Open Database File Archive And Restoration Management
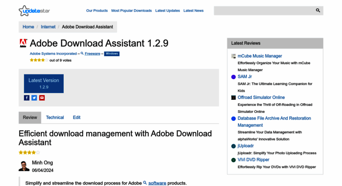 [x=274, y=122]
